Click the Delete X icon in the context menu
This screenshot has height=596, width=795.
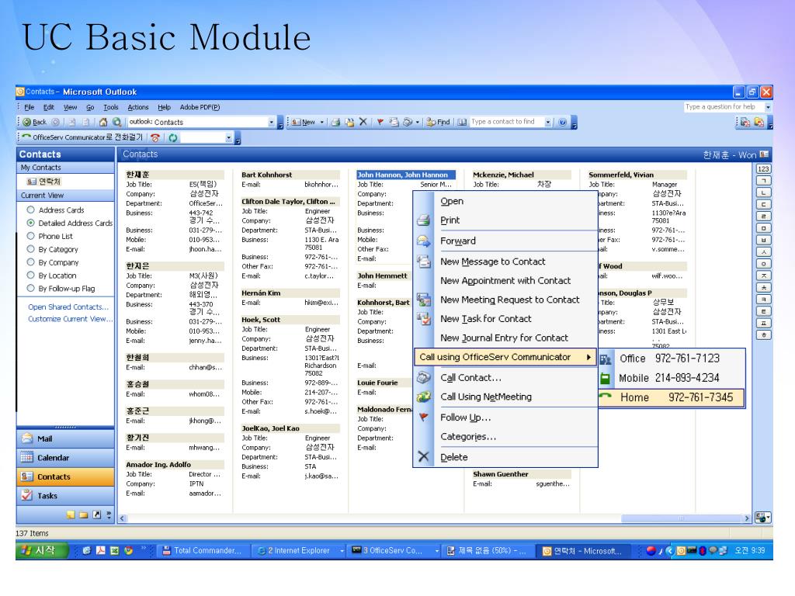(423, 457)
